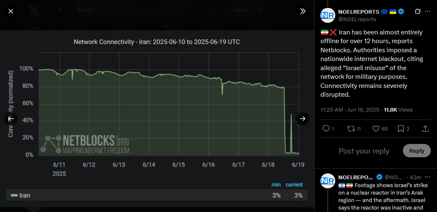The height and width of the screenshot is (212, 437).
Task: Focus the 'Post your reply' field
Action: click(x=364, y=151)
